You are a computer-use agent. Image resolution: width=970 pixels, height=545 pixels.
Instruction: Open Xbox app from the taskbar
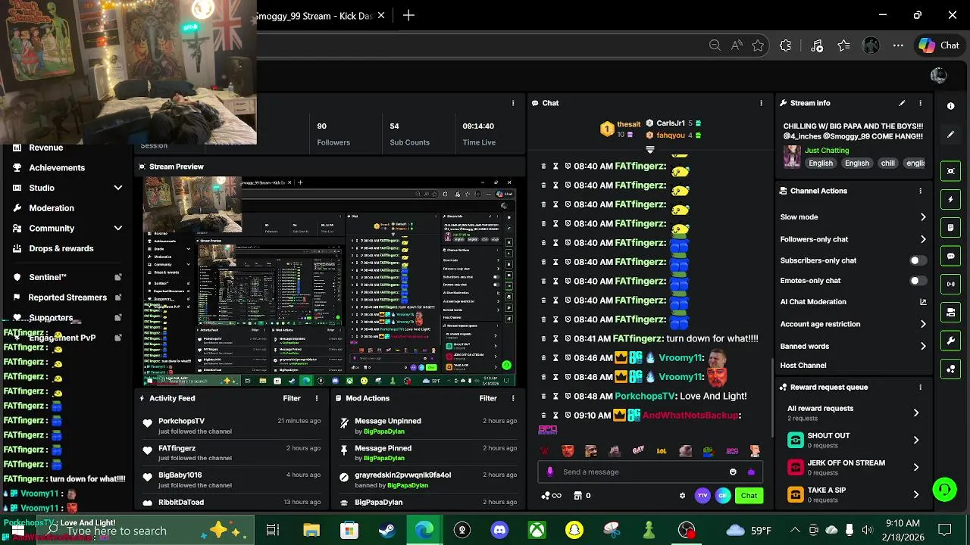click(x=537, y=531)
